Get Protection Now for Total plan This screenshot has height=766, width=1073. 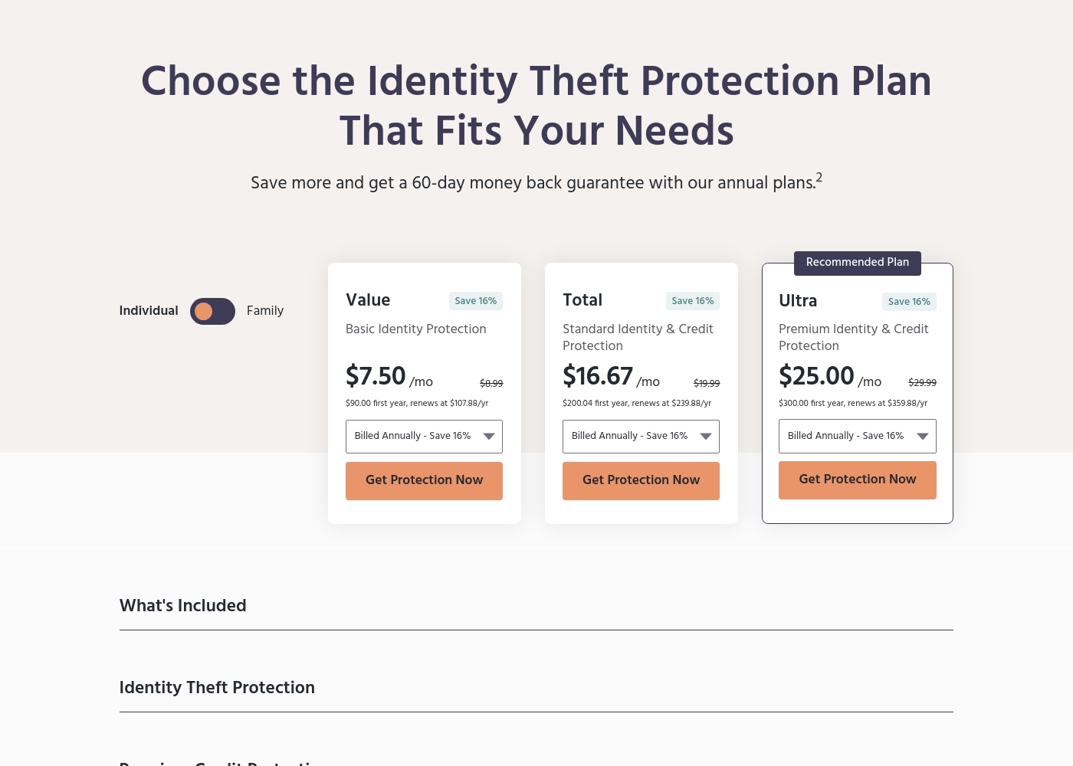click(641, 480)
